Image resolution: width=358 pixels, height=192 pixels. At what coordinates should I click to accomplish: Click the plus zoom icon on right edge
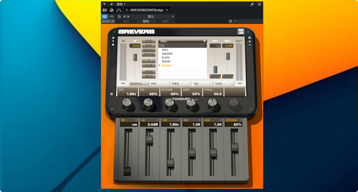(250, 42)
